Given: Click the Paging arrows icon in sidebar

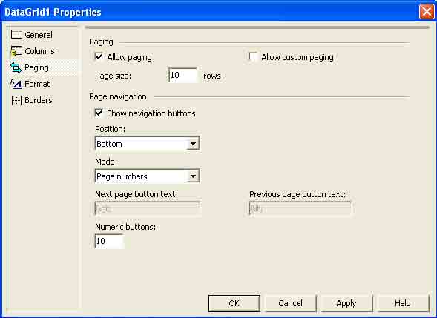Looking at the screenshot, I should click(16, 67).
